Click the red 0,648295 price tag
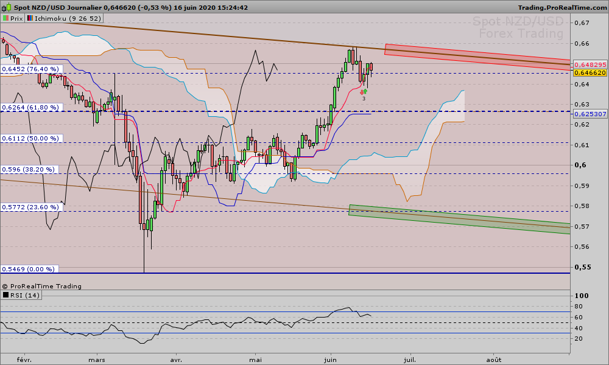Screen dimensions: 609x365 (590, 64)
